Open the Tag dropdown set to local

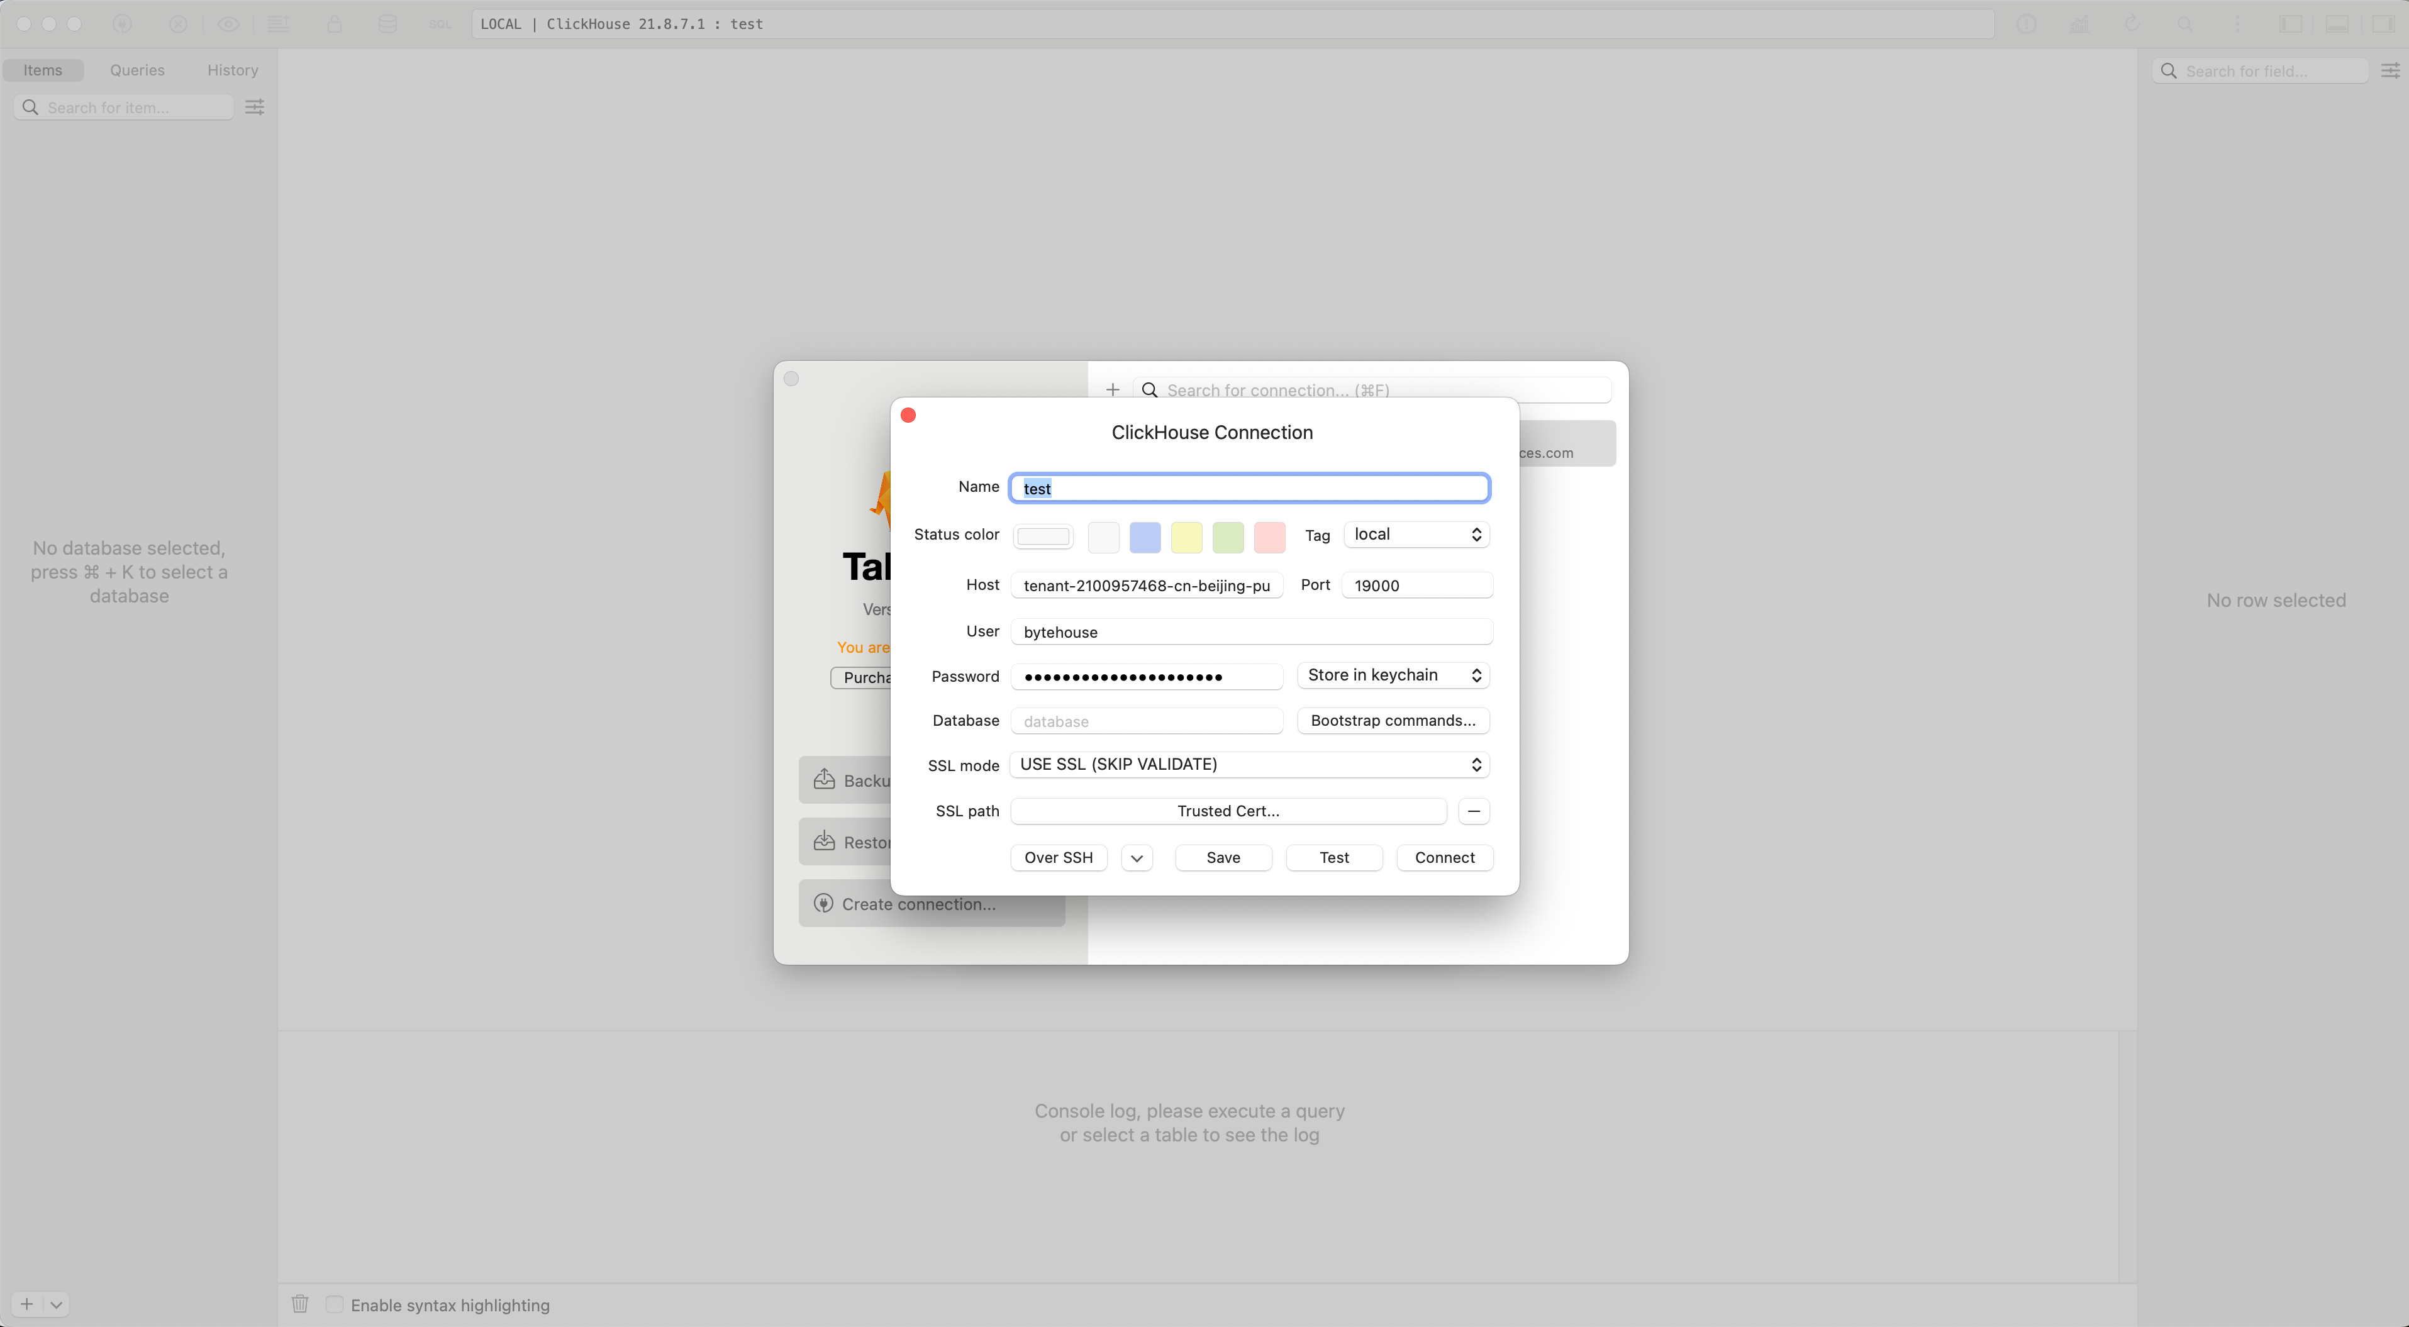(1416, 534)
